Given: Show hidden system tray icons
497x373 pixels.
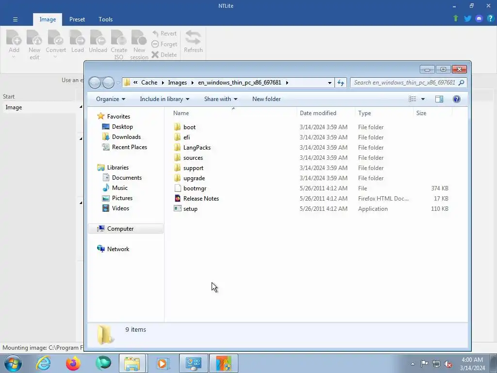Looking at the screenshot, I should [413, 364].
